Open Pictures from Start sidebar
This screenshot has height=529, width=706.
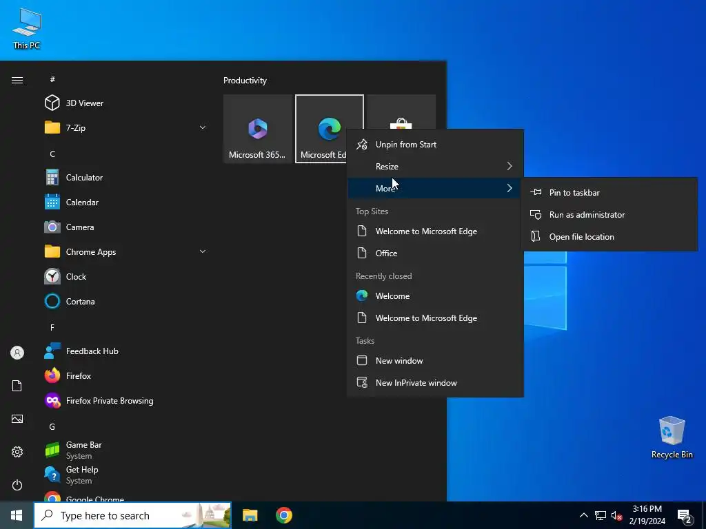tap(17, 419)
